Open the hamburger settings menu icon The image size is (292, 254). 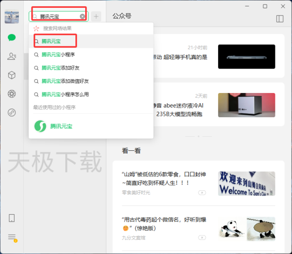12,237
